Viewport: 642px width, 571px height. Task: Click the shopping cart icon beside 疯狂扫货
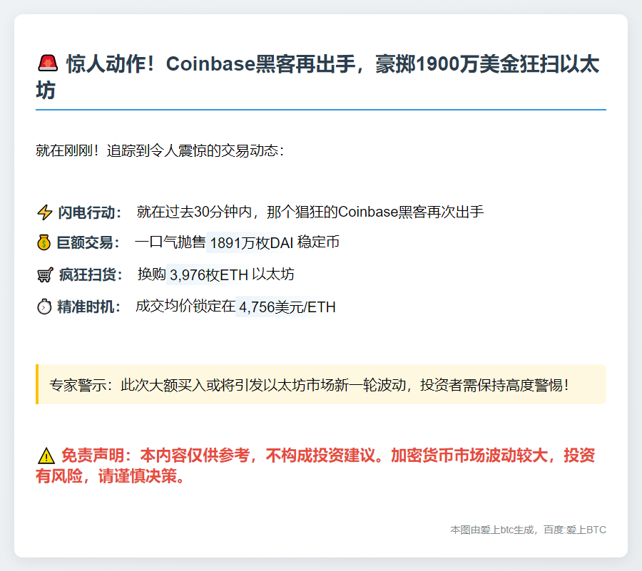point(44,274)
